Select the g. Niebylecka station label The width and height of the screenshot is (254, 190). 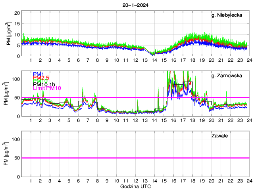point(229,16)
